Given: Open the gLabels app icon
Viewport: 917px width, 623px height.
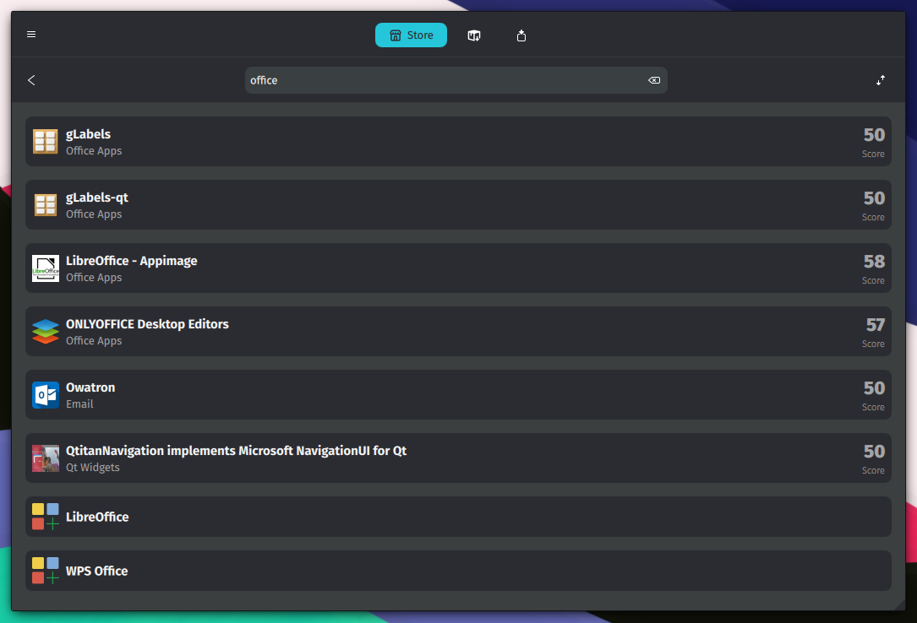Looking at the screenshot, I should (x=46, y=141).
